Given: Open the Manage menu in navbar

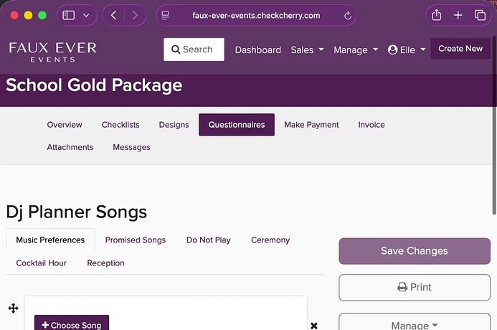Looking at the screenshot, I should 355,49.
